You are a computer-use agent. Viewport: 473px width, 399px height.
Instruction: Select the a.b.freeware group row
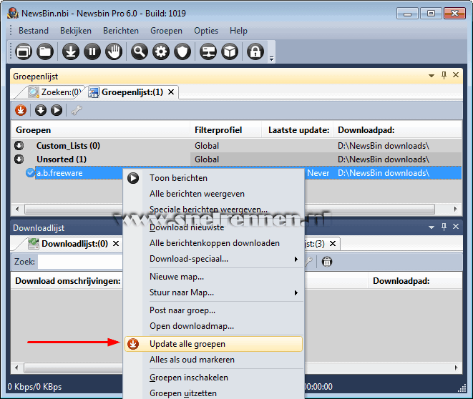point(248,173)
